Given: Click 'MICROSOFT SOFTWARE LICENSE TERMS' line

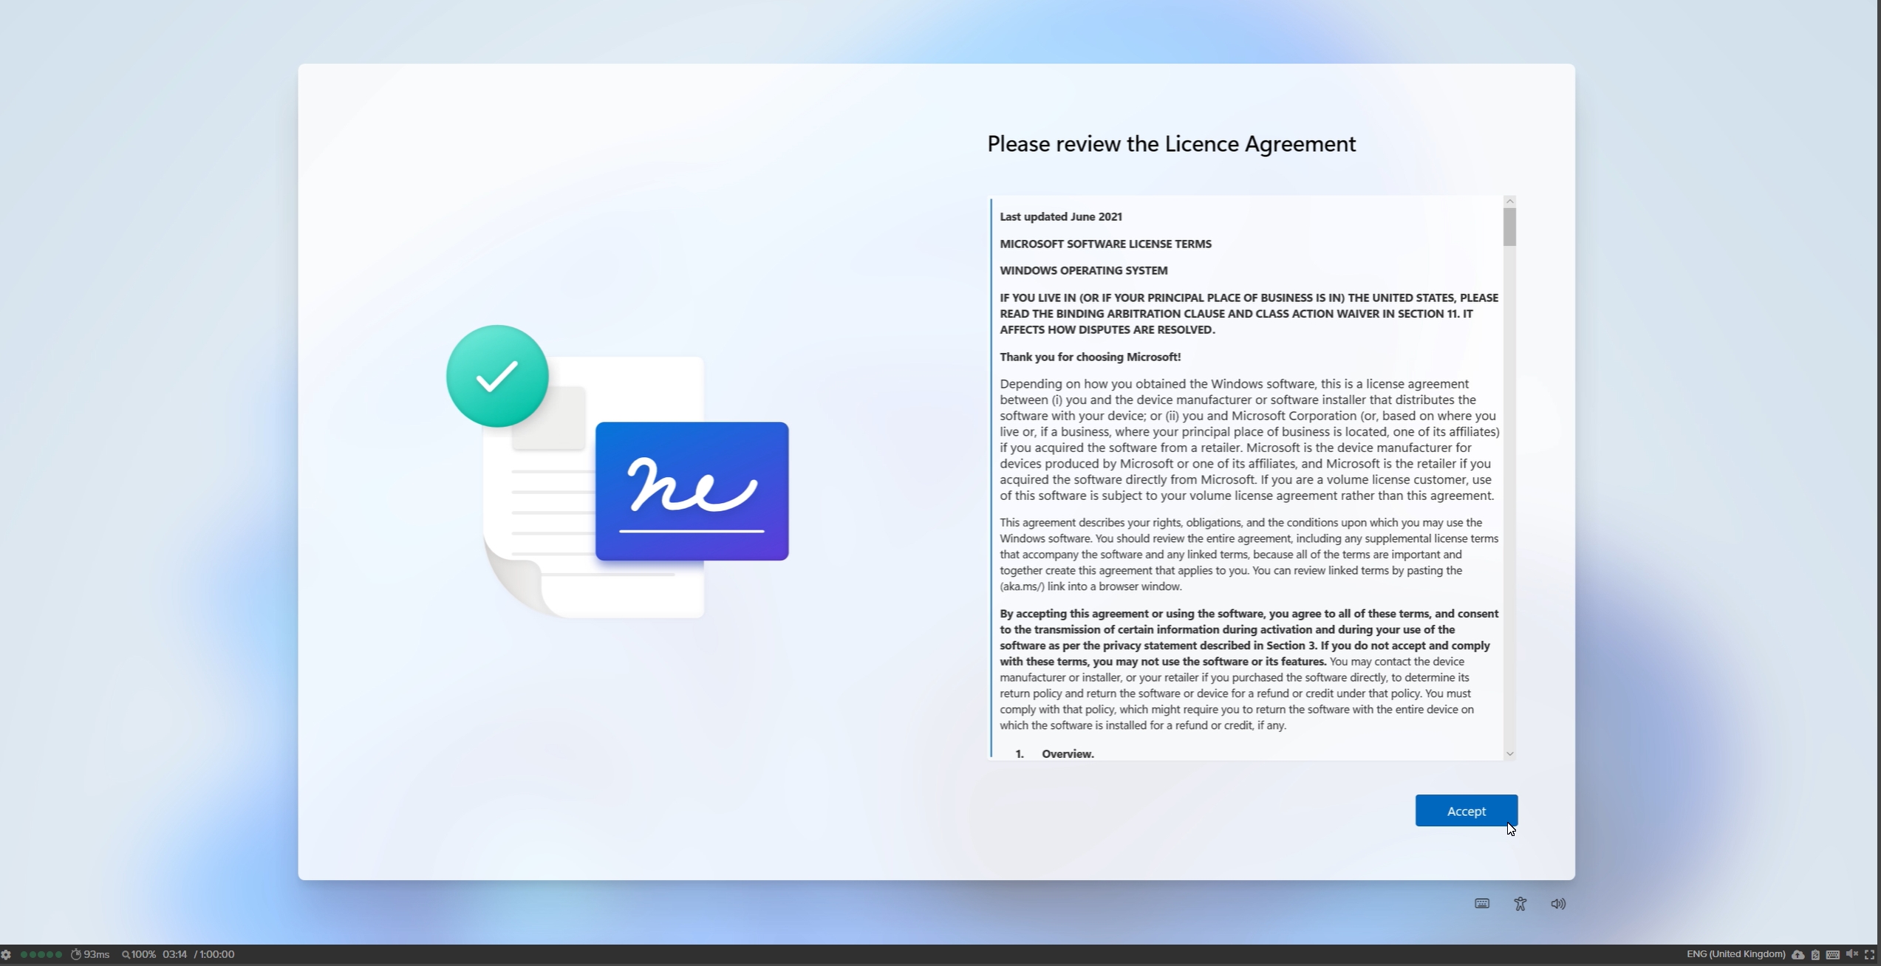Looking at the screenshot, I should (x=1105, y=244).
